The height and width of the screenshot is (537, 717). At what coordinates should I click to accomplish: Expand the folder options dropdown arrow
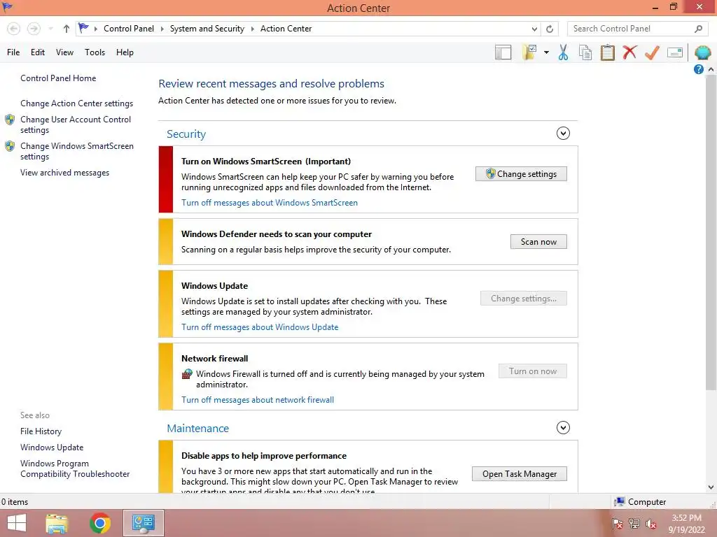(x=546, y=52)
